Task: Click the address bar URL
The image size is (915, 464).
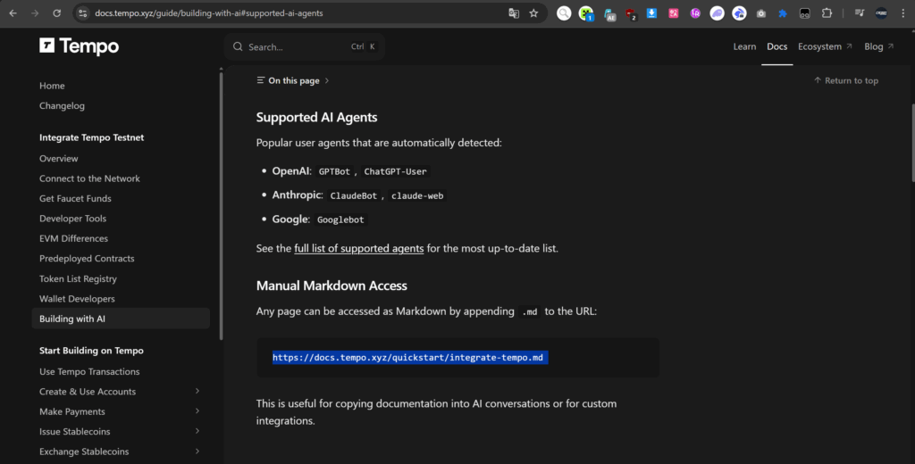Action: (209, 12)
